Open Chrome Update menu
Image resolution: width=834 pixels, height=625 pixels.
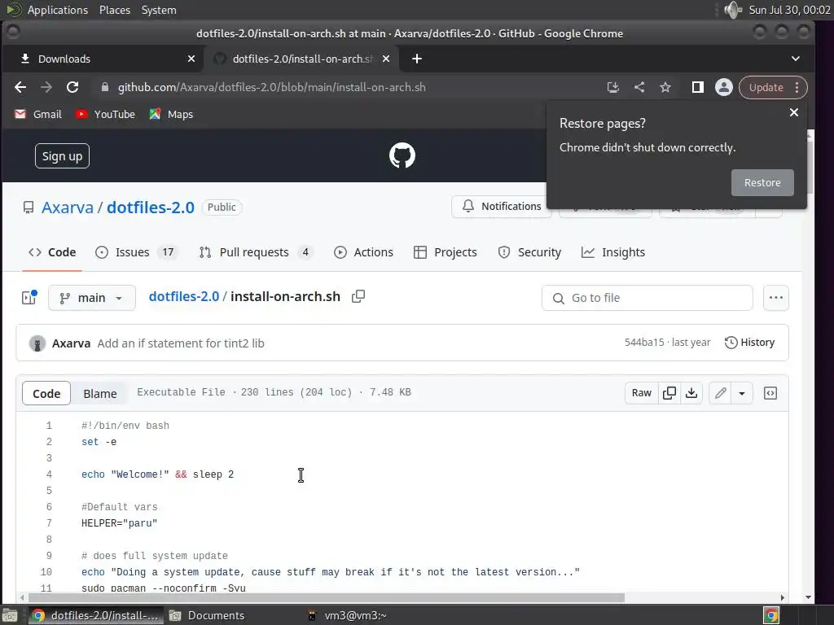point(774,87)
